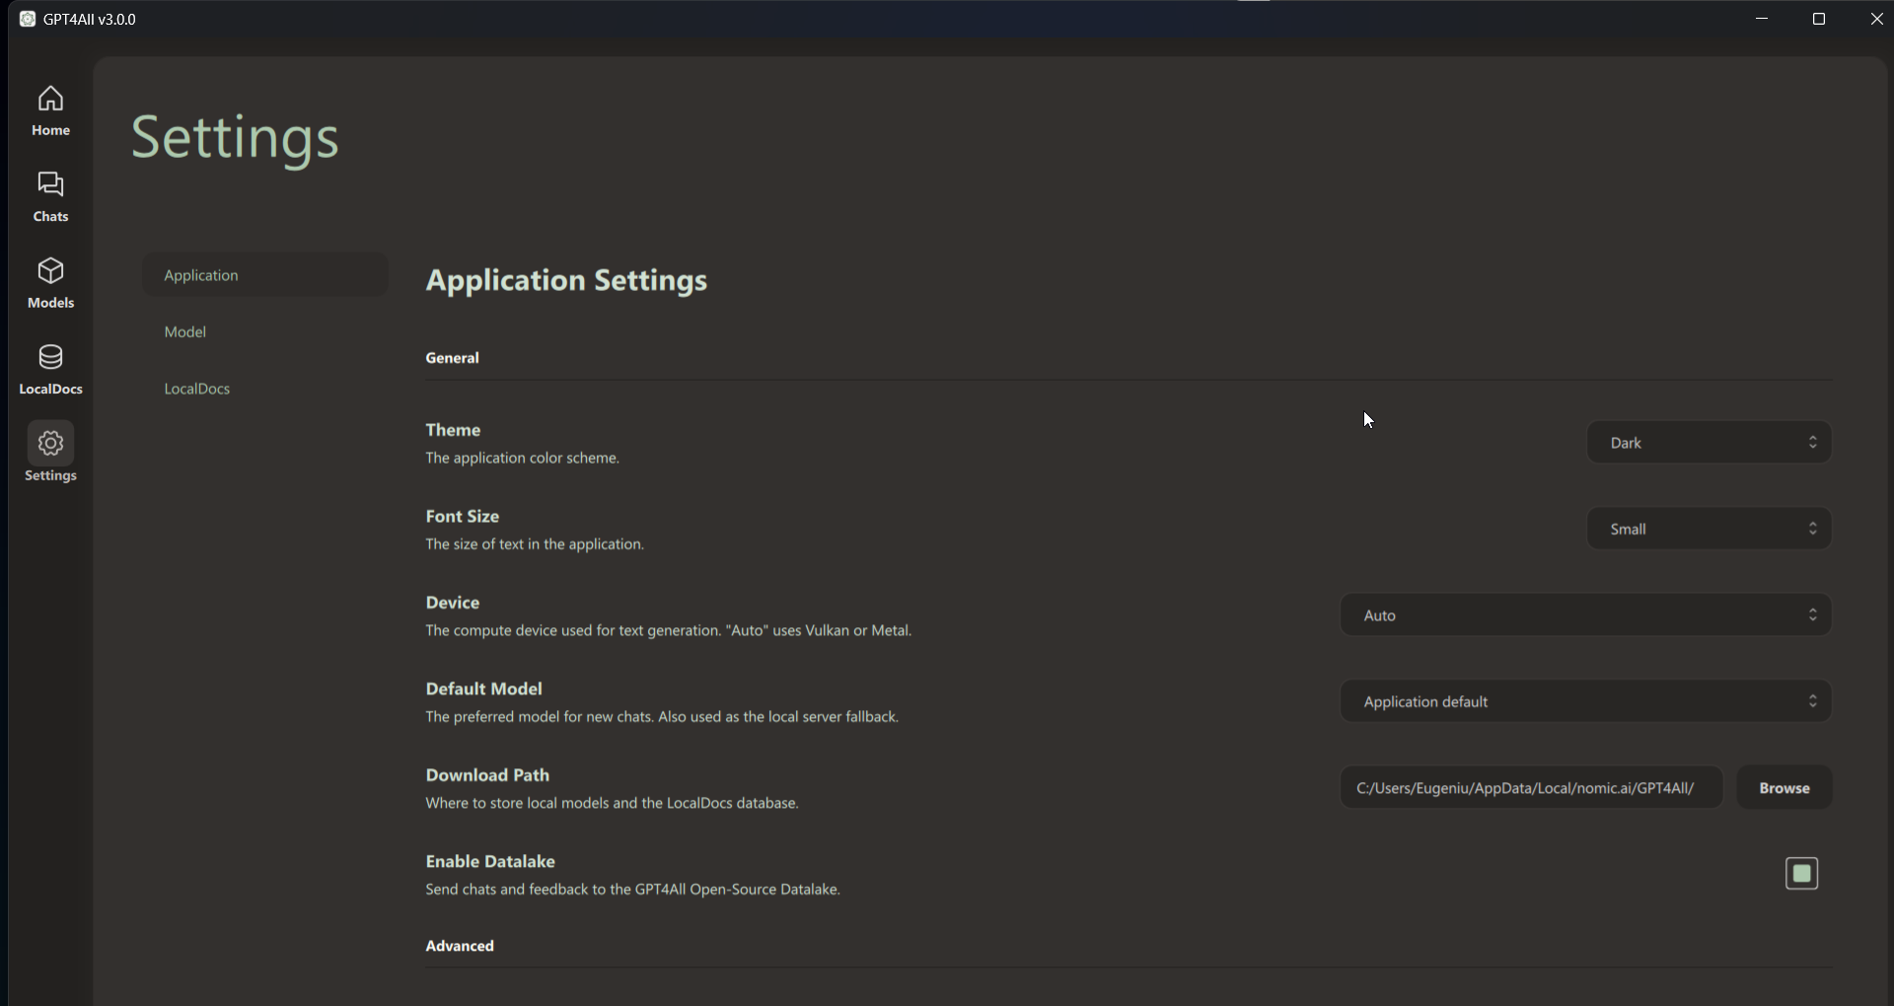The height and width of the screenshot is (1006, 1894).
Task: Close the GPT4All window
Action: pos(1876,19)
